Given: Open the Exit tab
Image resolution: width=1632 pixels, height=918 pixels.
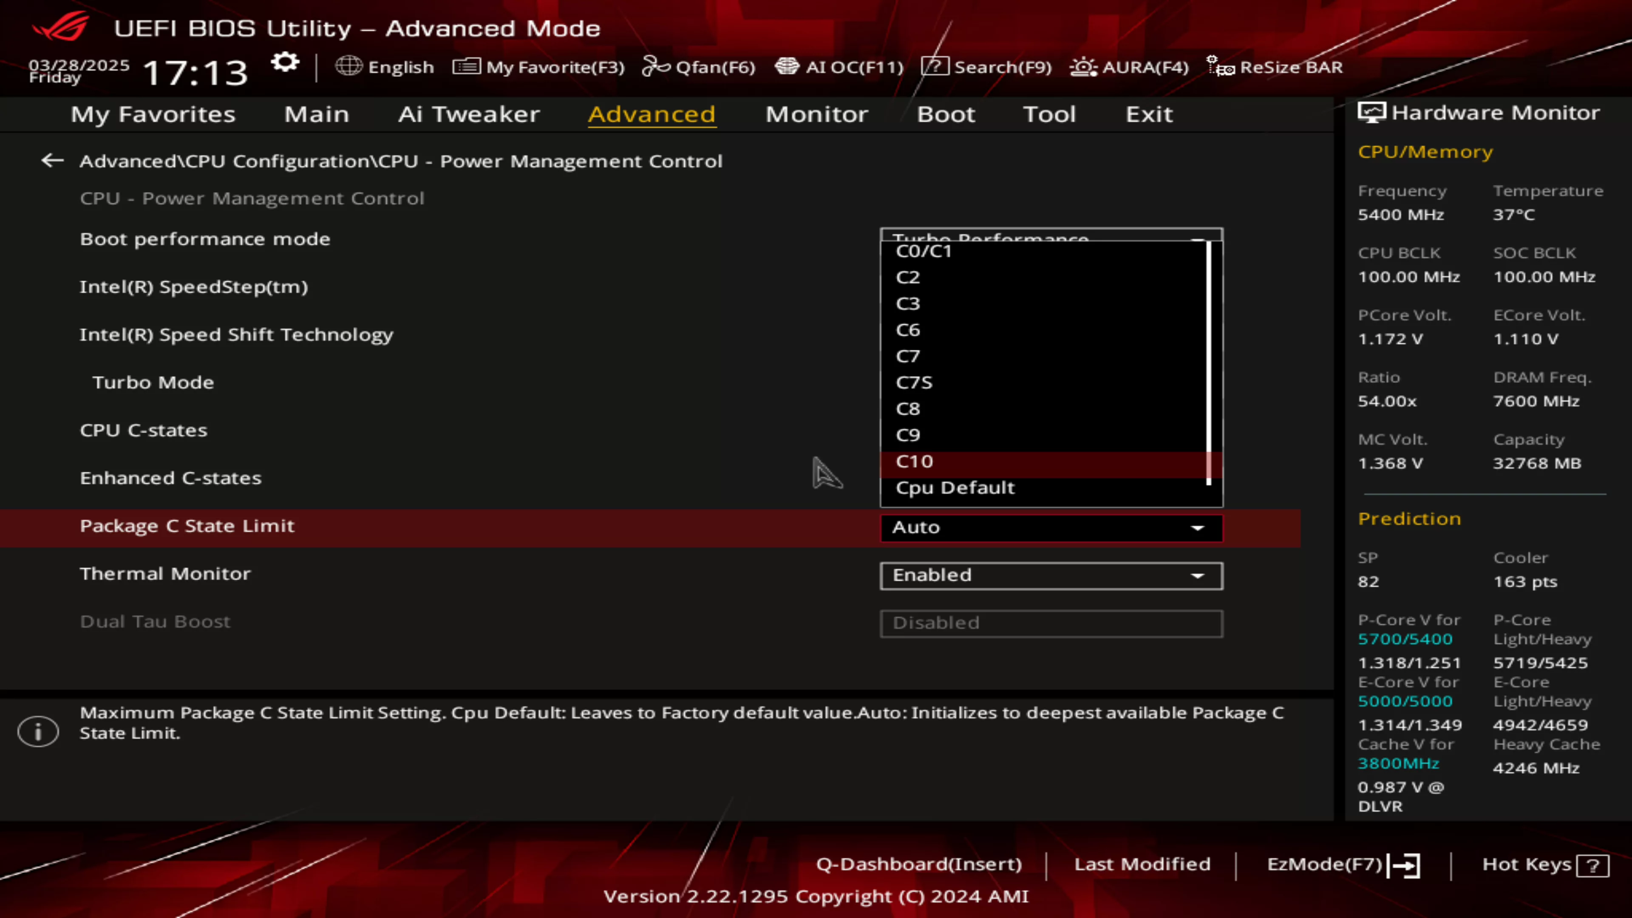Looking at the screenshot, I should [x=1149, y=114].
